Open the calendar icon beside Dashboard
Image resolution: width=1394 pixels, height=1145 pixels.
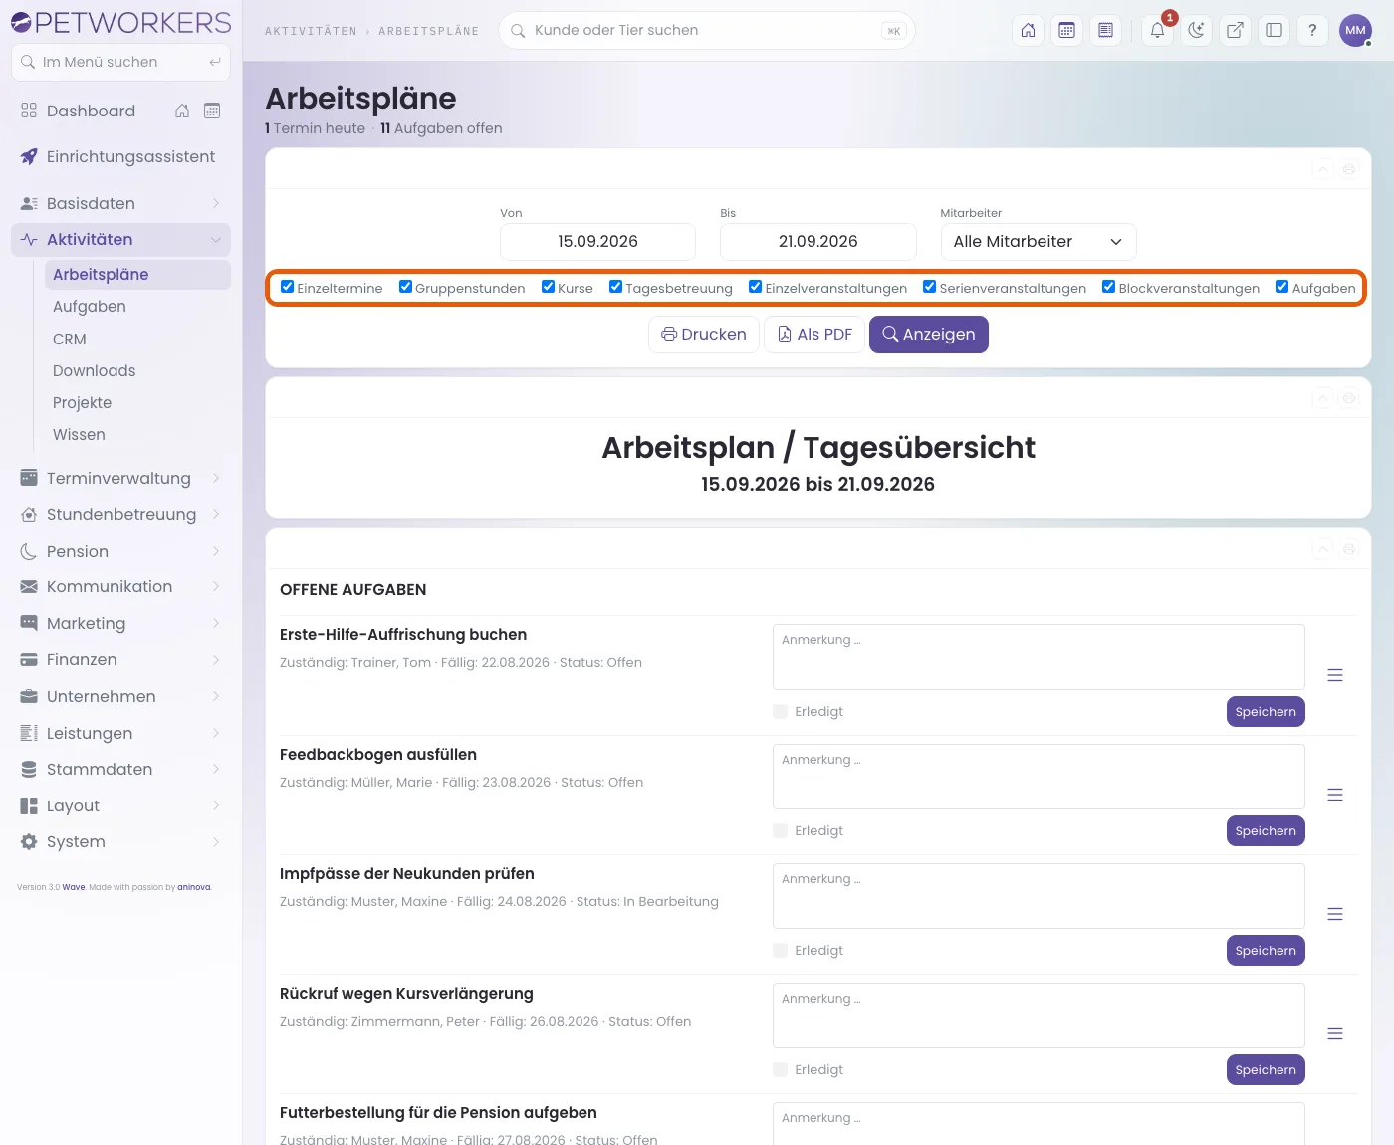pos(212,111)
